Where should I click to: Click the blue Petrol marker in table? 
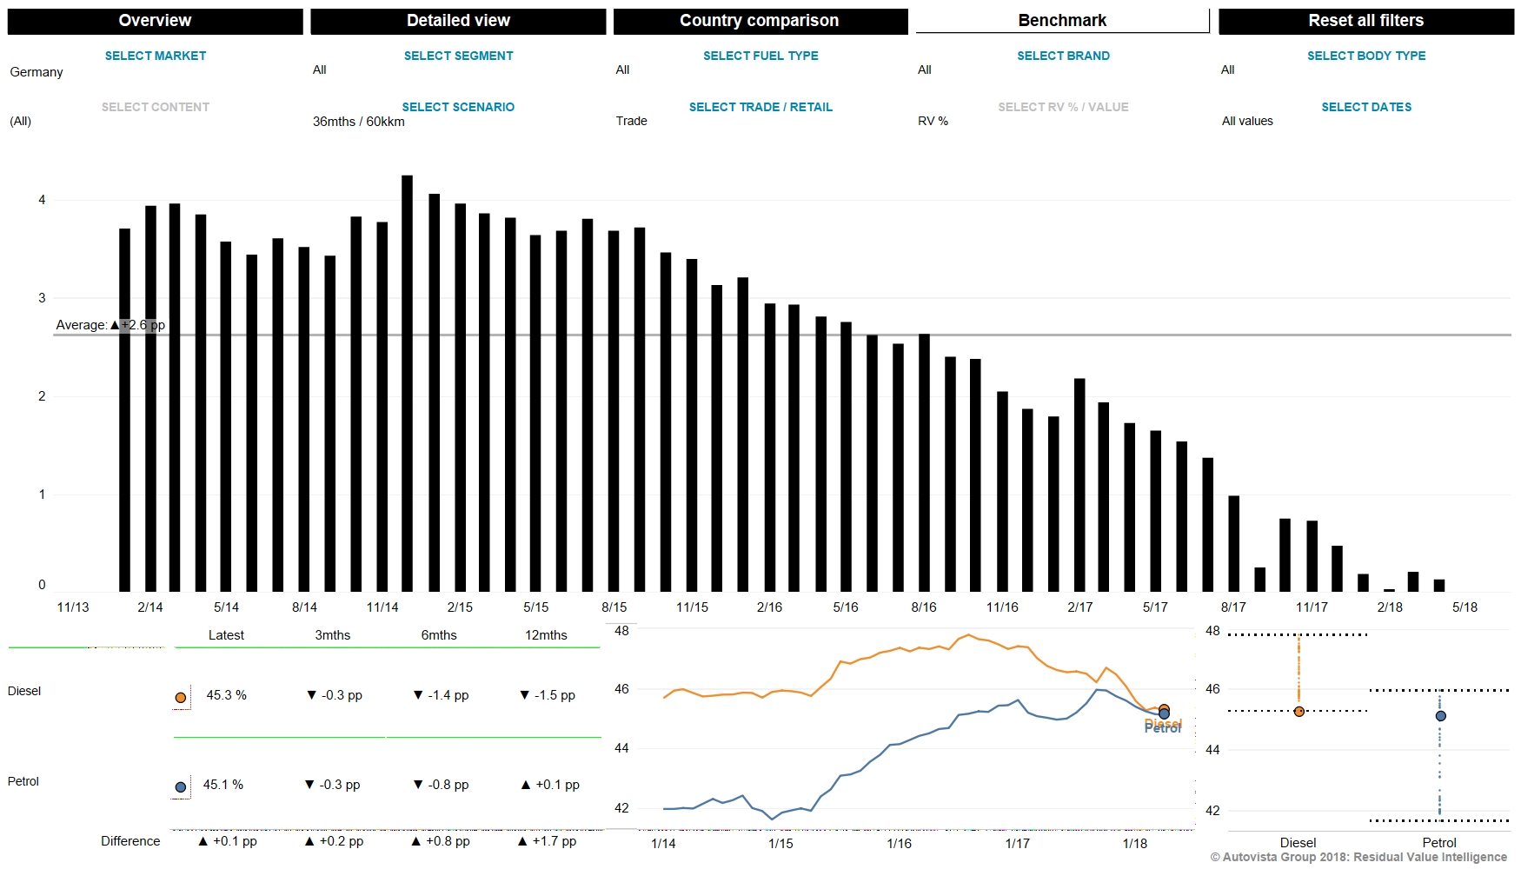181,787
